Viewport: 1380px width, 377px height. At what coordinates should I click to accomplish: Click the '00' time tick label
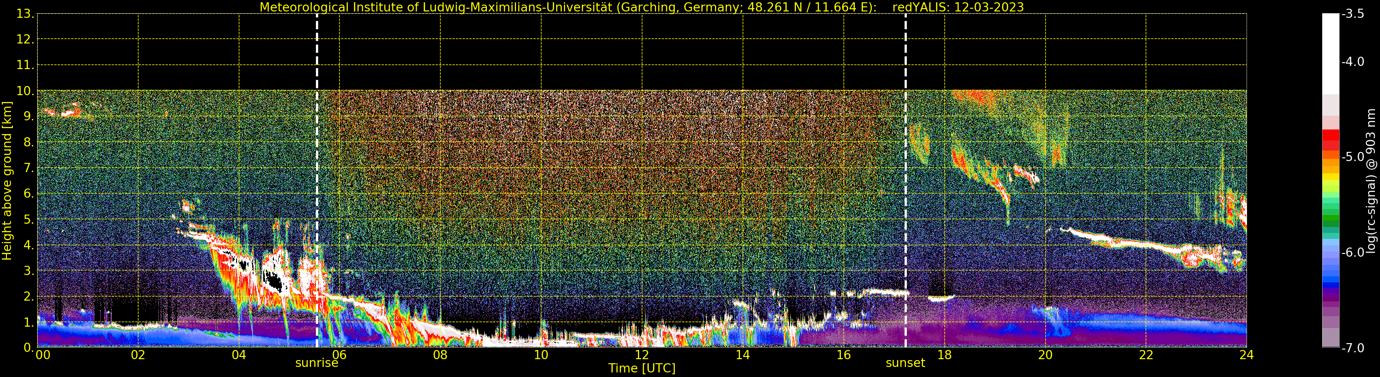[x=43, y=355]
